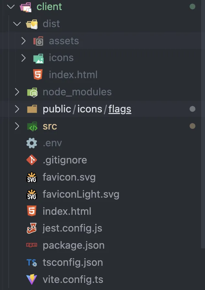This screenshot has height=290, width=205.
Task: Expand the node_modules folder arrow
Action: (17, 92)
